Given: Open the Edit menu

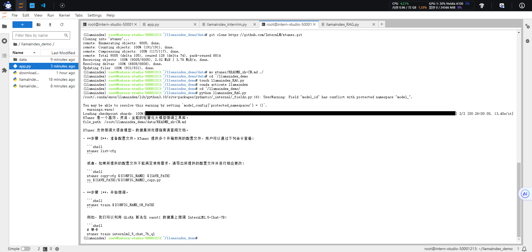Looking at the screenshot, I should point(26,15).
